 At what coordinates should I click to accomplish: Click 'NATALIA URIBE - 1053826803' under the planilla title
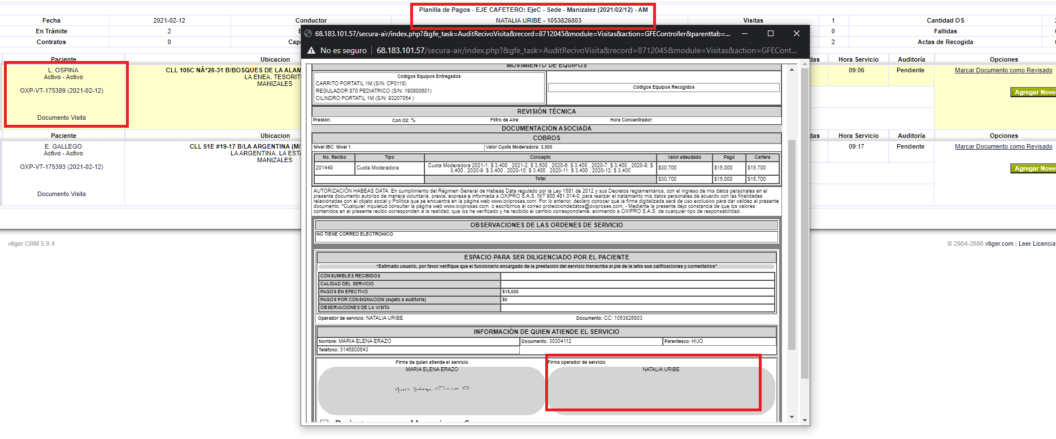(x=538, y=20)
